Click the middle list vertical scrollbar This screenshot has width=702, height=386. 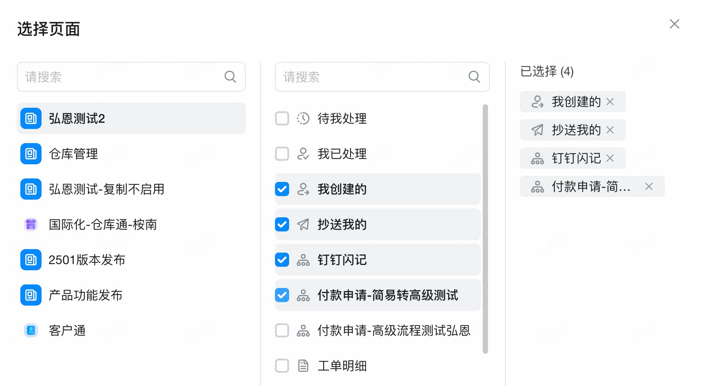[485, 229]
